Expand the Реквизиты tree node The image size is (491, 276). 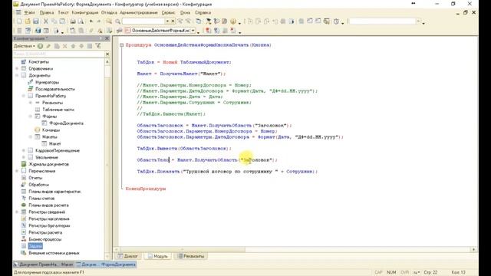click(x=31, y=103)
